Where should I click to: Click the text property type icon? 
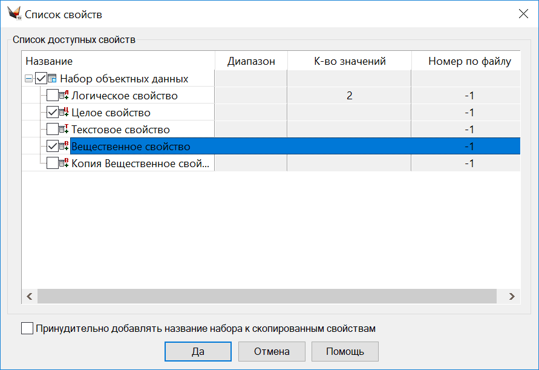click(x=64, y=130)
